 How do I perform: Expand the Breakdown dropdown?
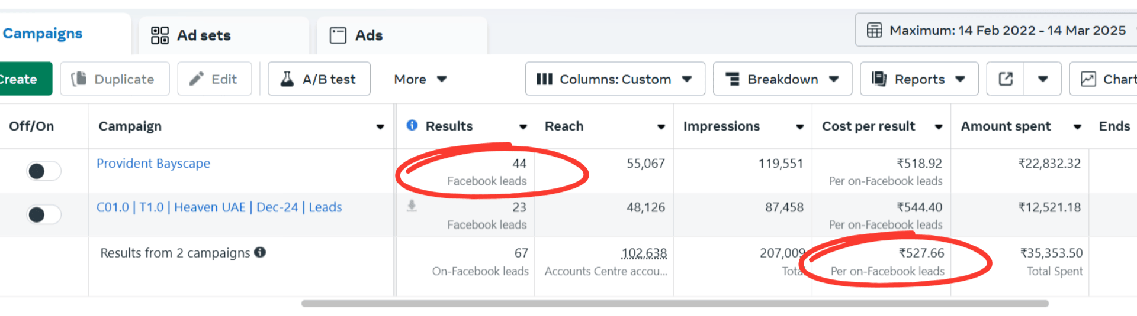[782, 79]
